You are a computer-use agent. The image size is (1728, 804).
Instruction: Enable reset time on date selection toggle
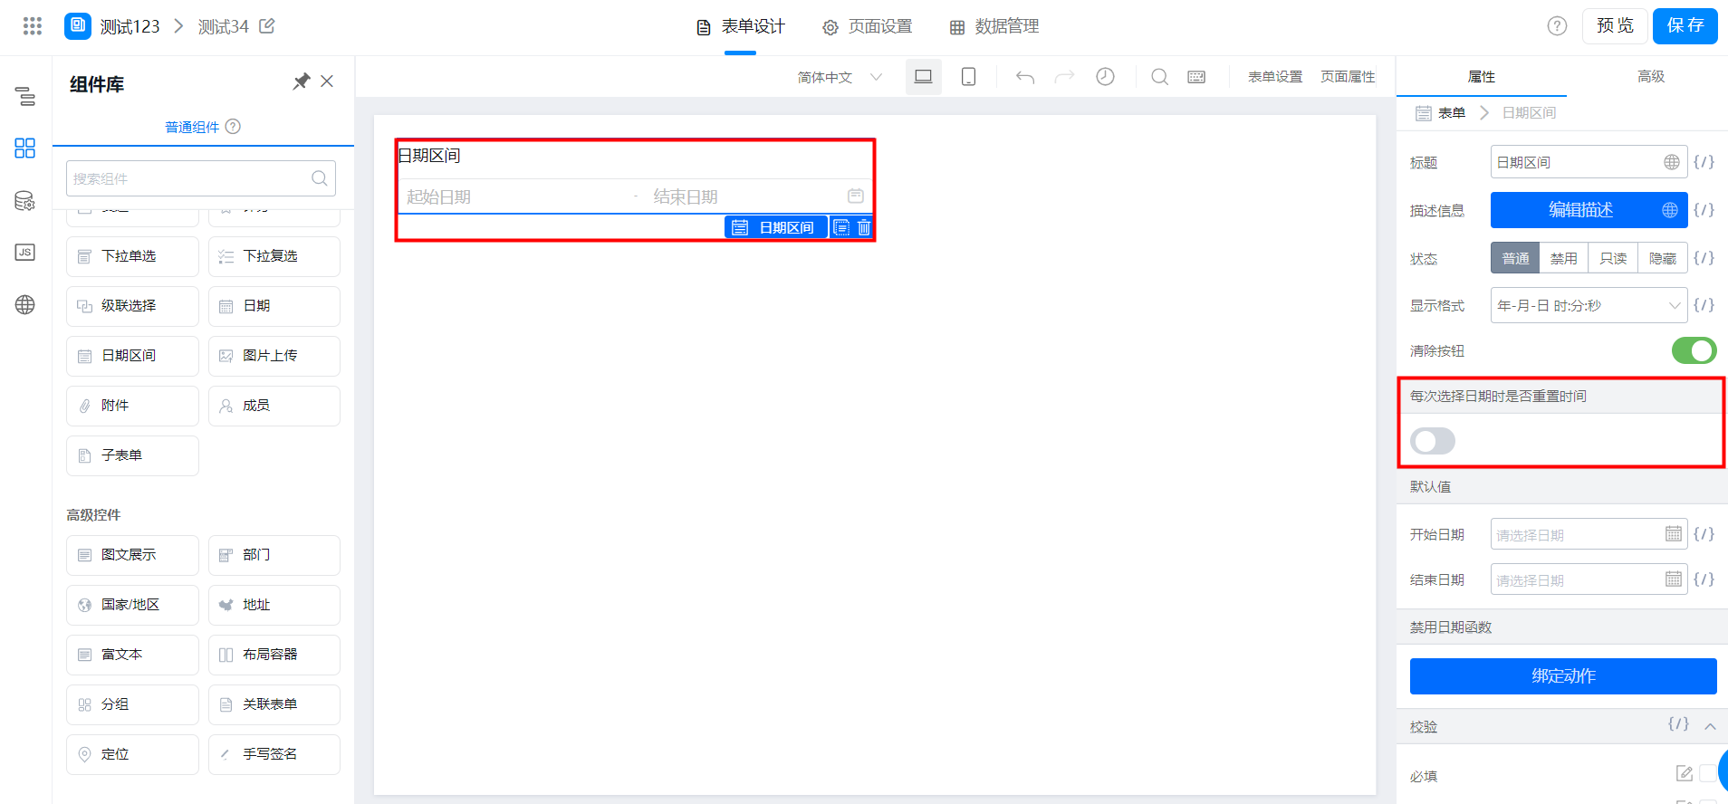point(1432,441)
